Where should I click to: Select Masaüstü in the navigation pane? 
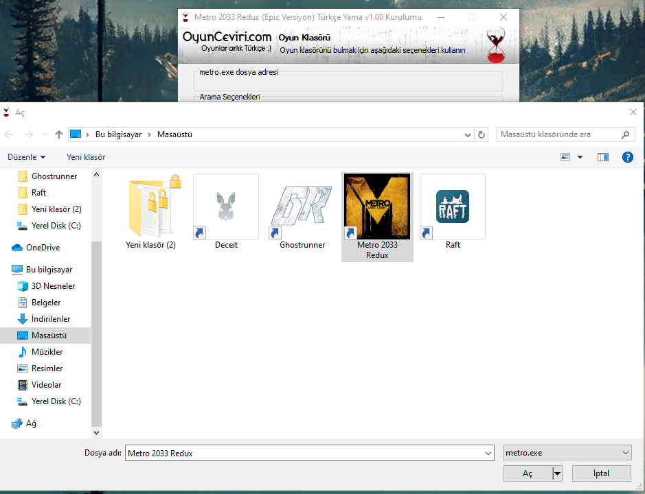click(x=45, y=336)
